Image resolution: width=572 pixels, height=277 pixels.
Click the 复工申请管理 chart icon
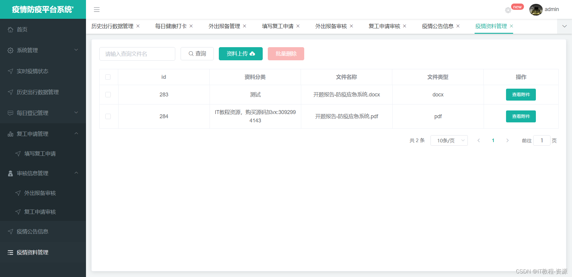coord(10,134)
